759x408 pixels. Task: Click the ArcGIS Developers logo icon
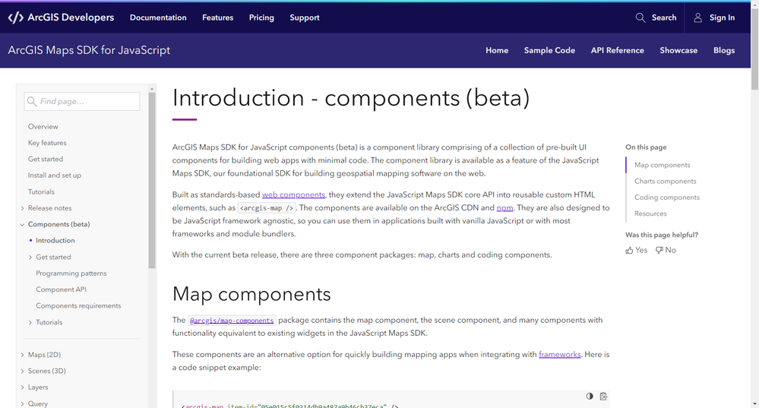(15, 17)
